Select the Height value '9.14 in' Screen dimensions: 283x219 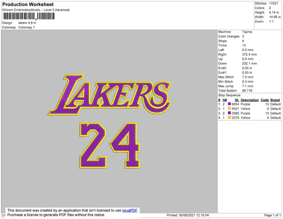pos(274,12)
